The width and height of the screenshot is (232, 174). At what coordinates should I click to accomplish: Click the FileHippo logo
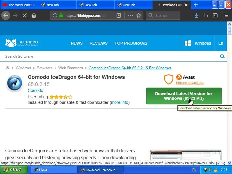pos(21,43)
